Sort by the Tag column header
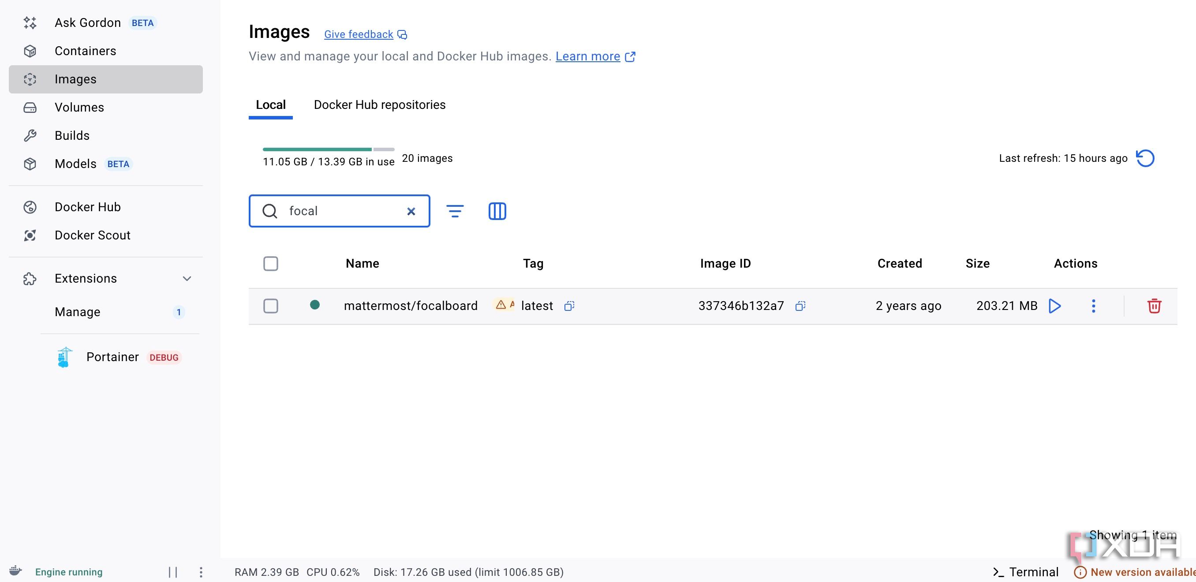The width and height of the screenshot is (1196, 582). click(533, 264)
